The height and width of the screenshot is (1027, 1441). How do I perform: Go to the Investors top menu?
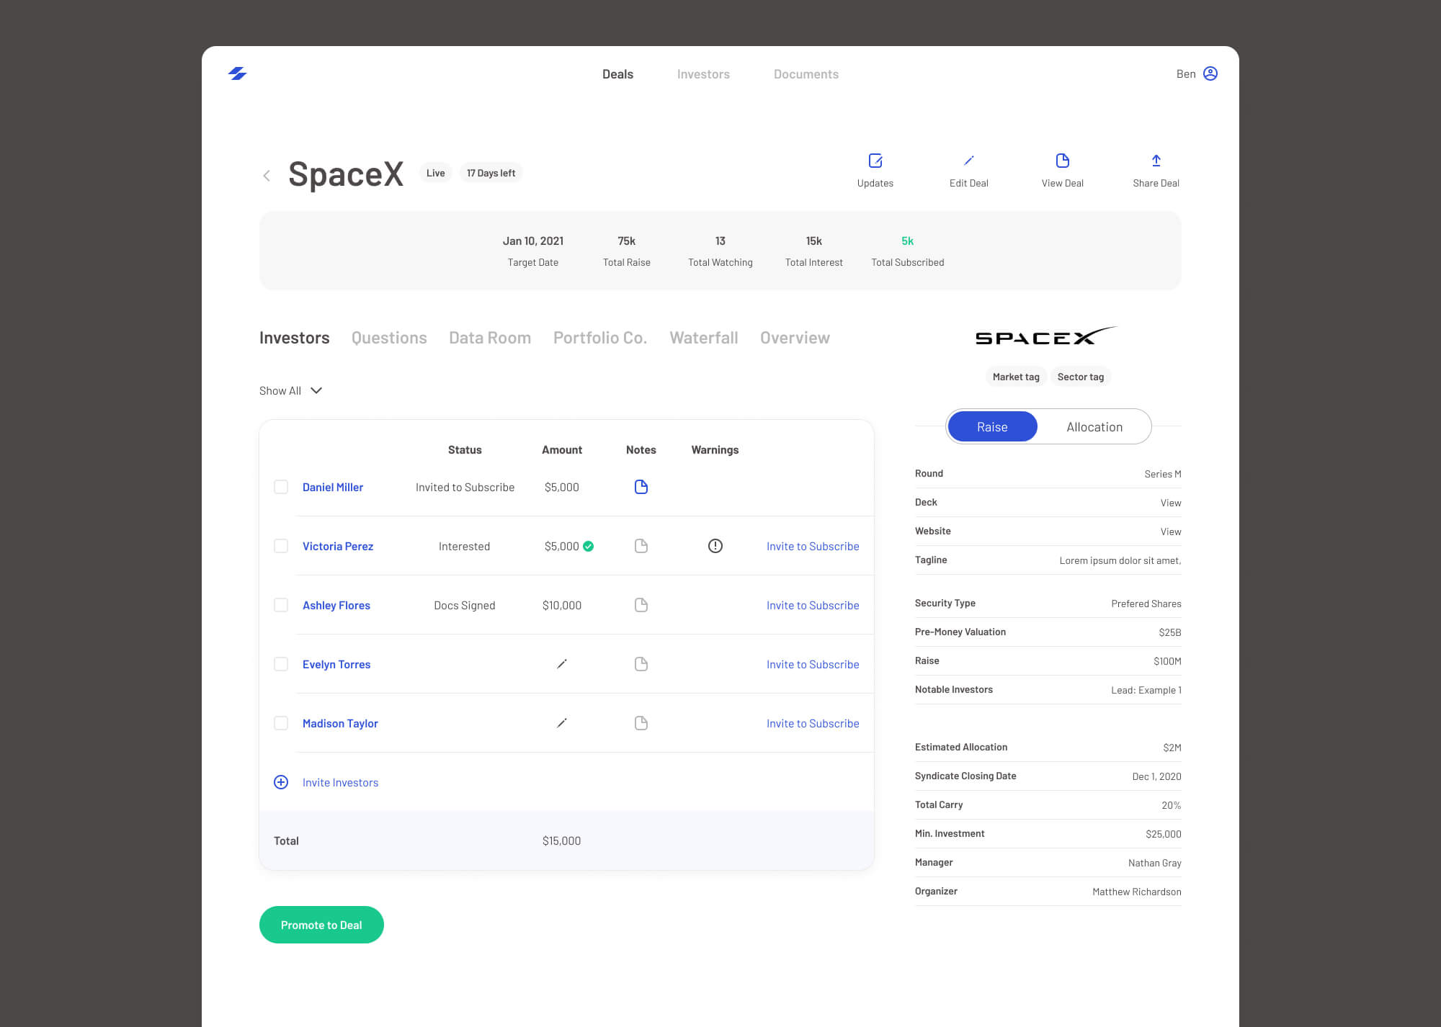703,74
